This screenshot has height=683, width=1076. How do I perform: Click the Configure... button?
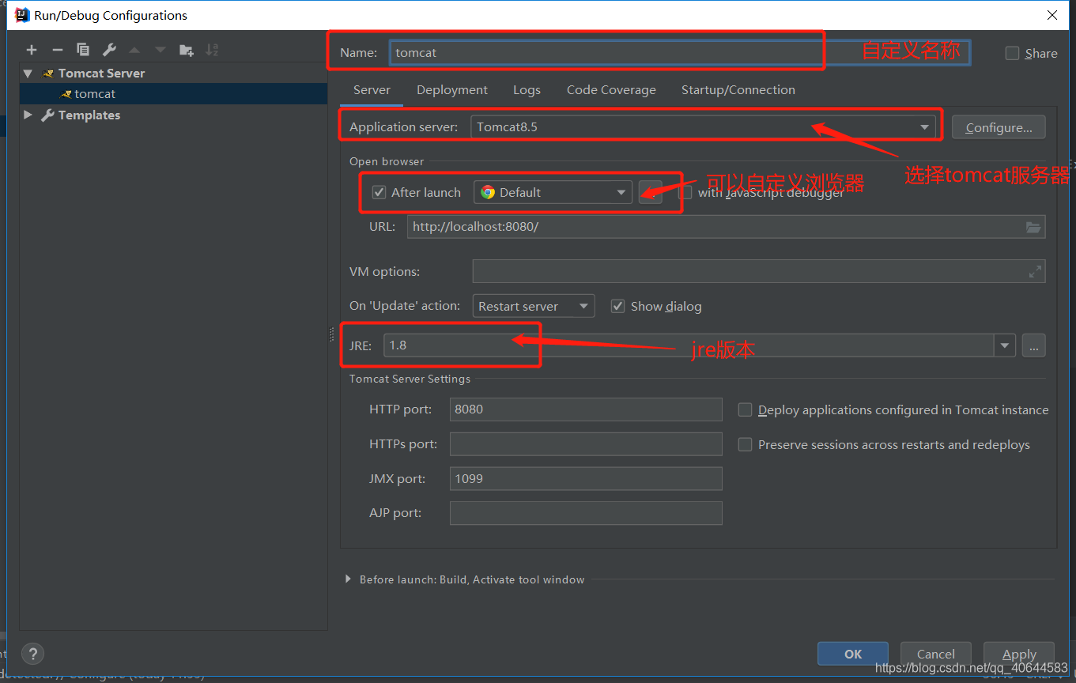[x=999, y=127]
